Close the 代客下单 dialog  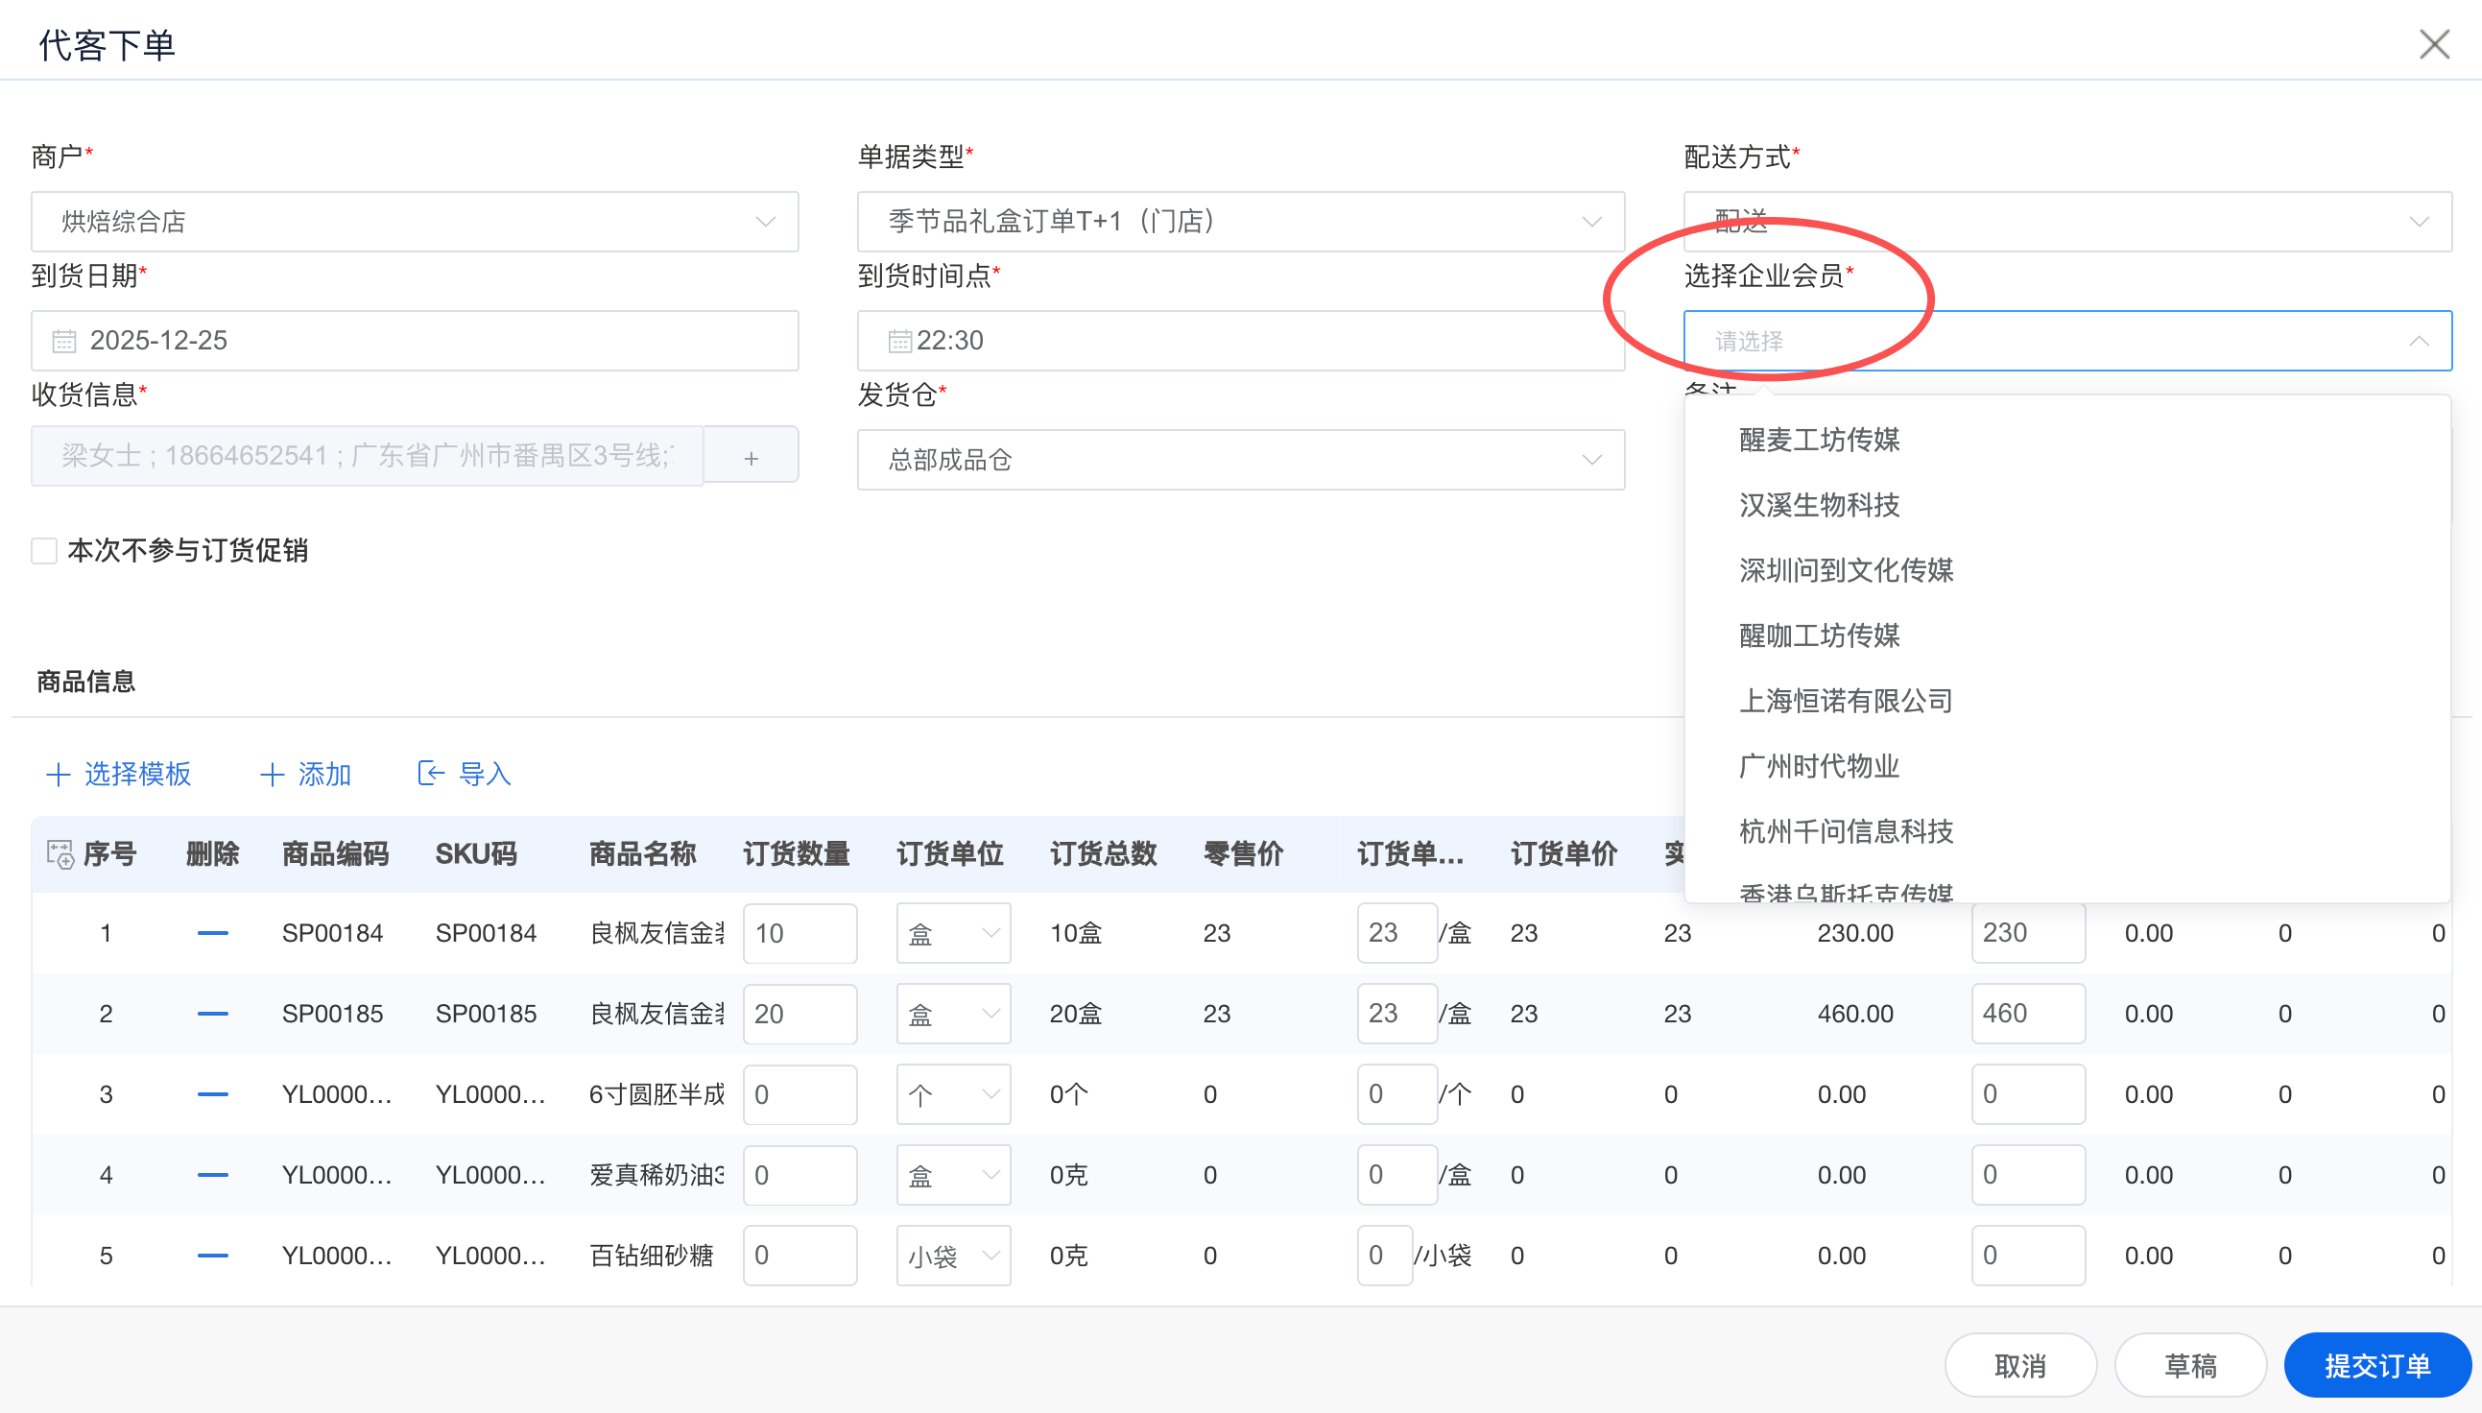(x=2433, y=45)
